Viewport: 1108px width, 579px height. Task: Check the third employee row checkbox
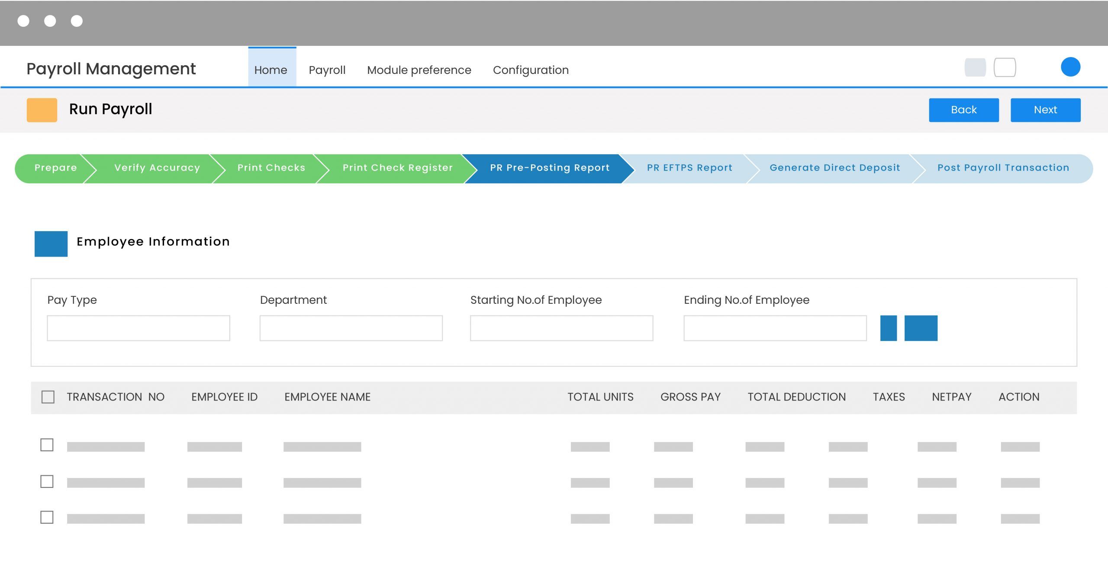pos(47,516)
